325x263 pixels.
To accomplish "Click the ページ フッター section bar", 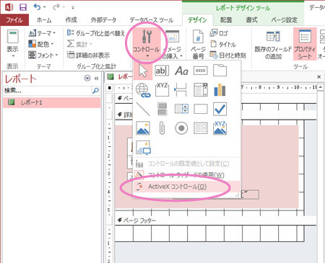I will (x=215, y=220).
